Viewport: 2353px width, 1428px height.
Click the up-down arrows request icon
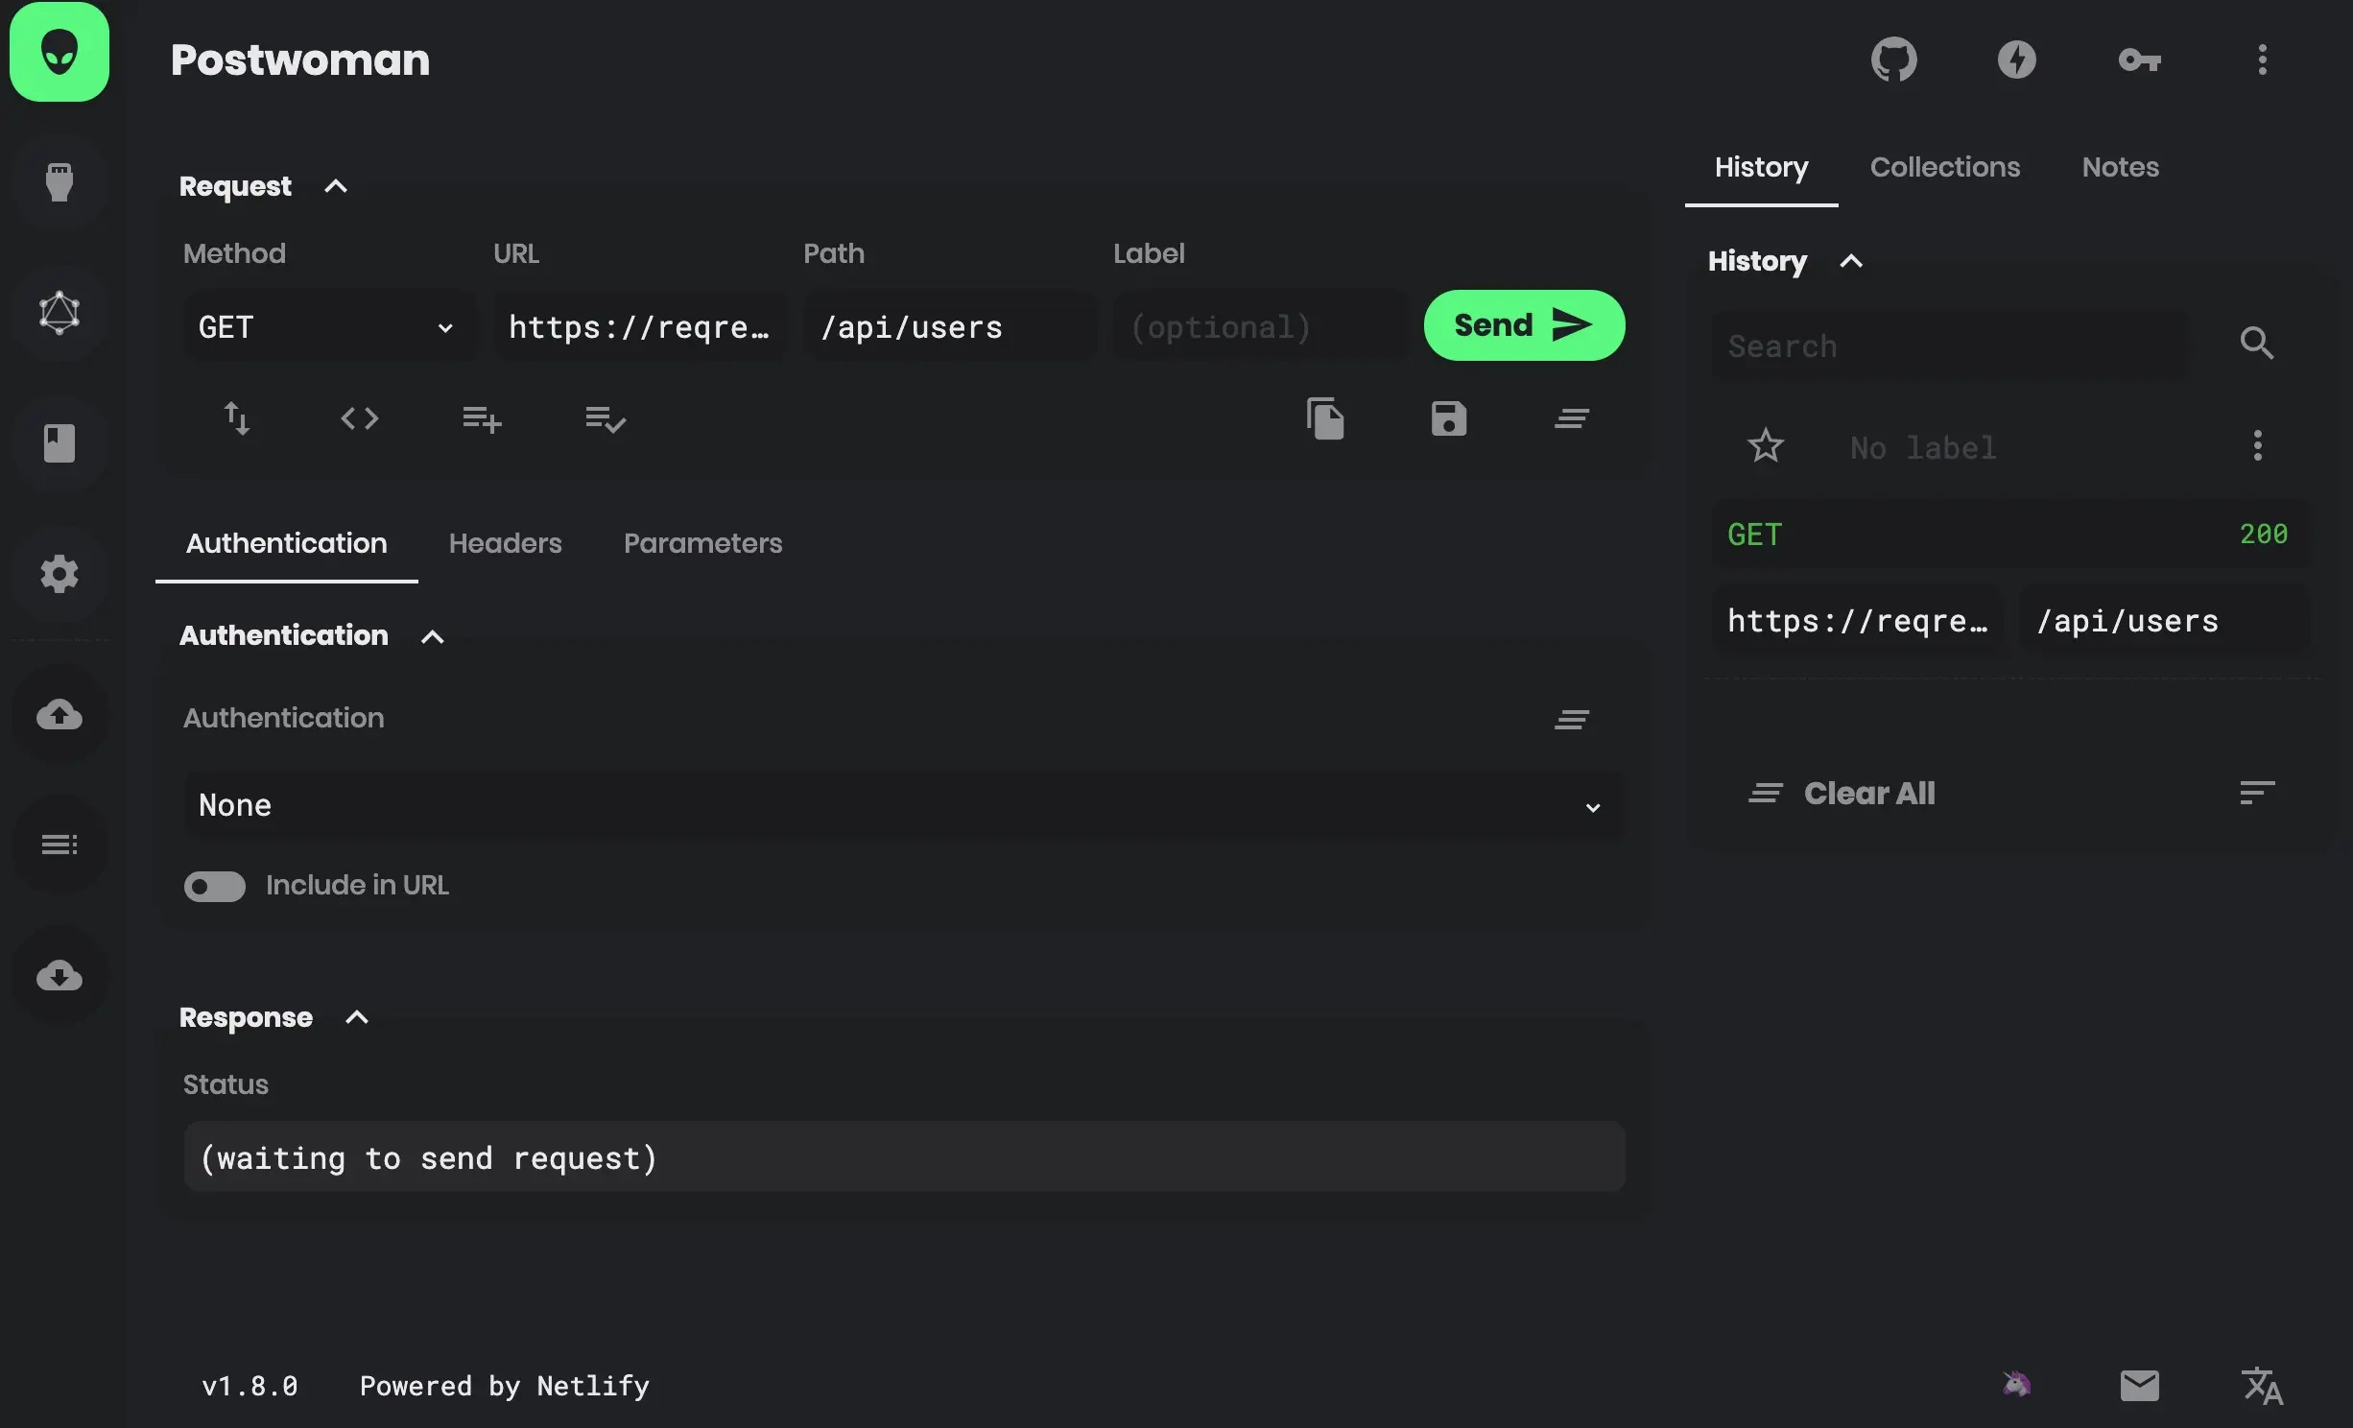(237, 418)
